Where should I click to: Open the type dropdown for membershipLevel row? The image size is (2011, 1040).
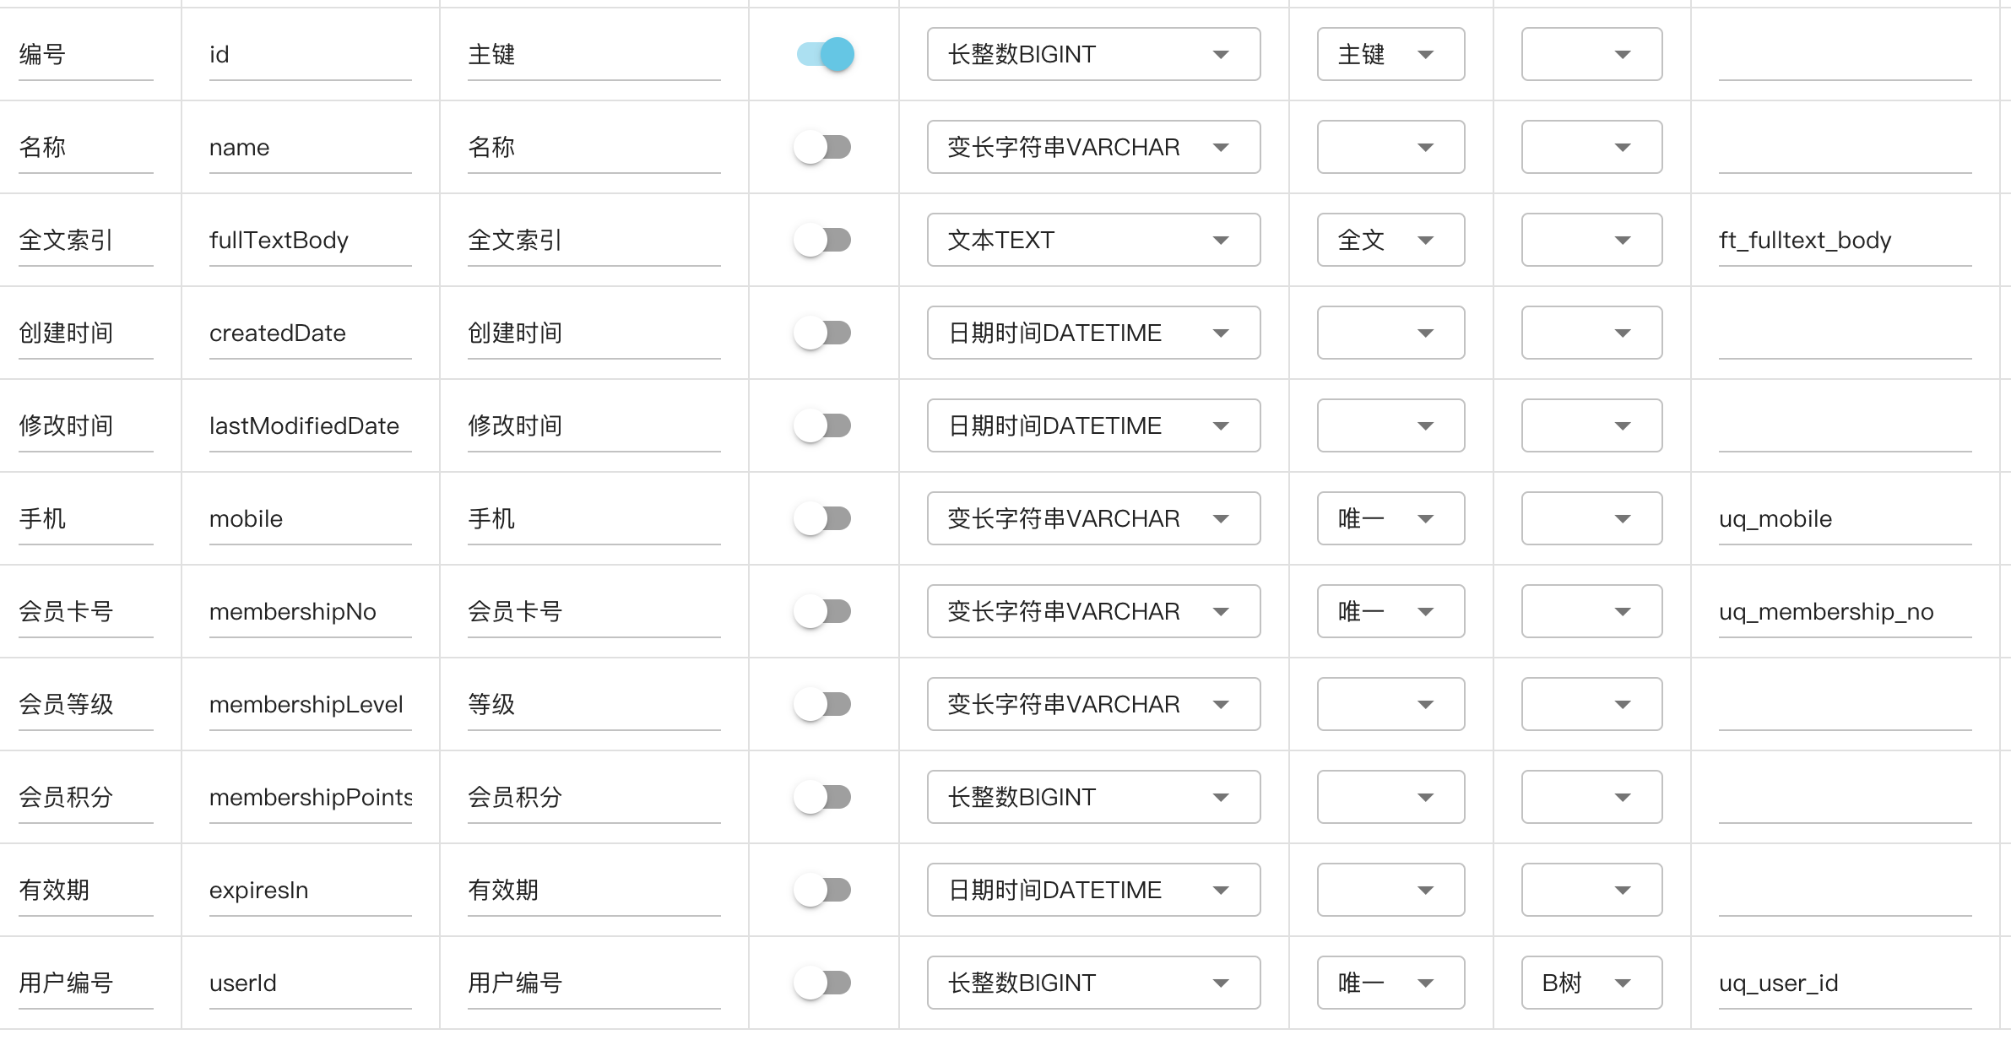pos(1092,704)
